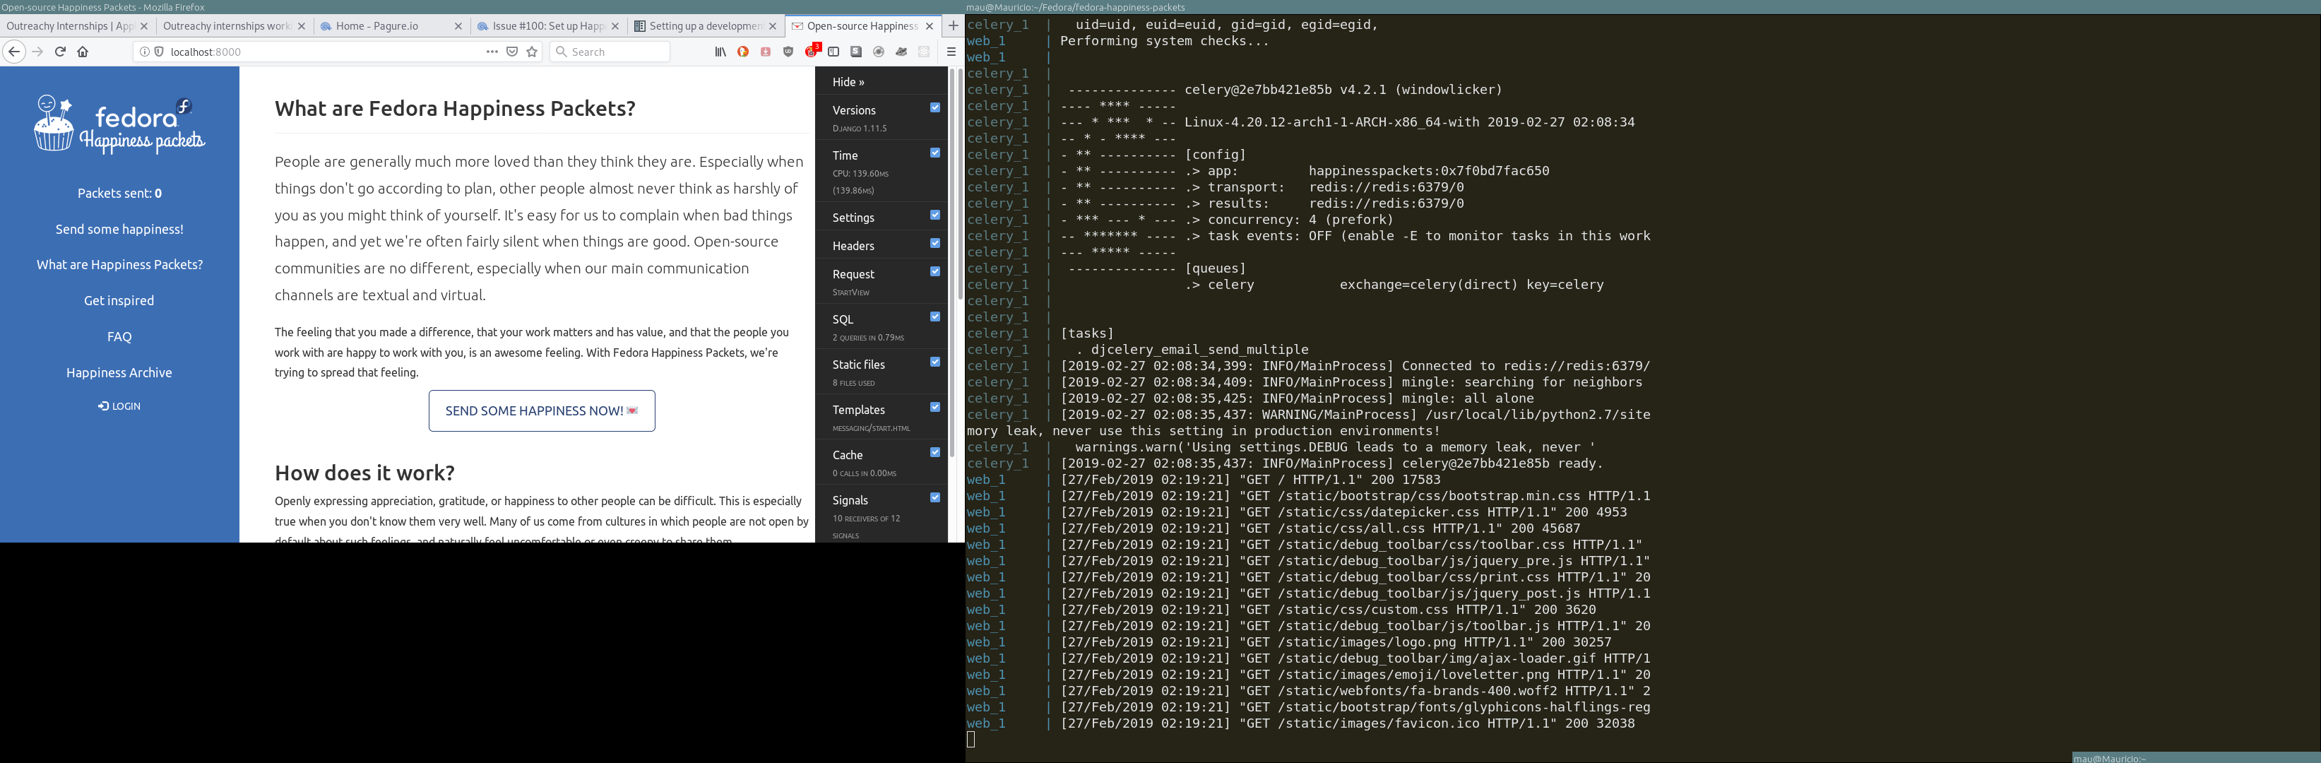Click the Firefox Search box
This screenshot has height=763, width=2321.
pos(609,52)
